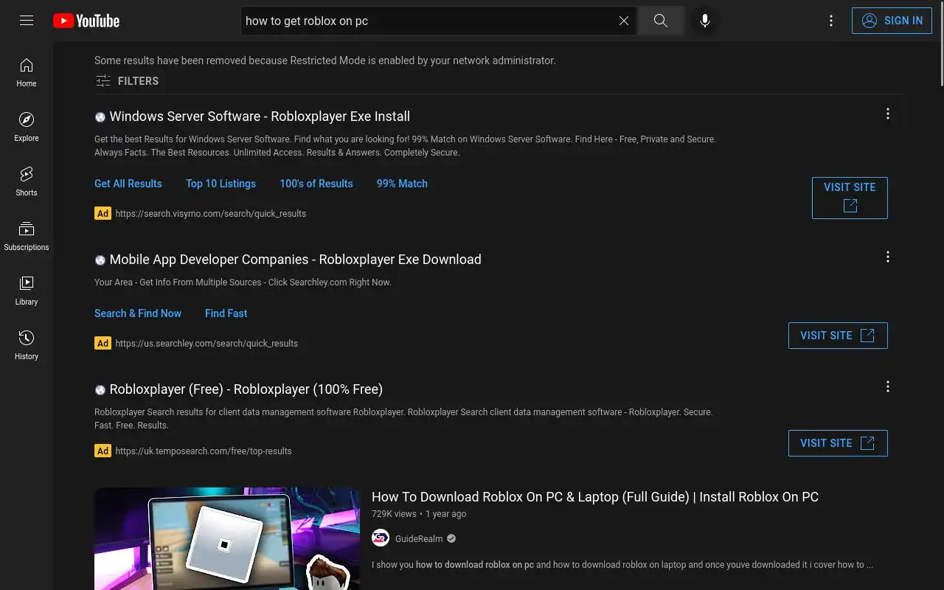This screenshot has width=944, height=590.
Task: Open the top-bar settings kebab menu
Action: (831, 21)
